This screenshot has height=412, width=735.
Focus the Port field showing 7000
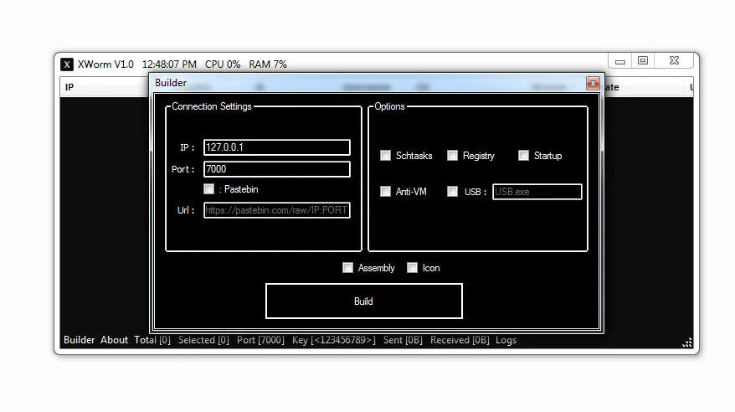tap(276, 169)
